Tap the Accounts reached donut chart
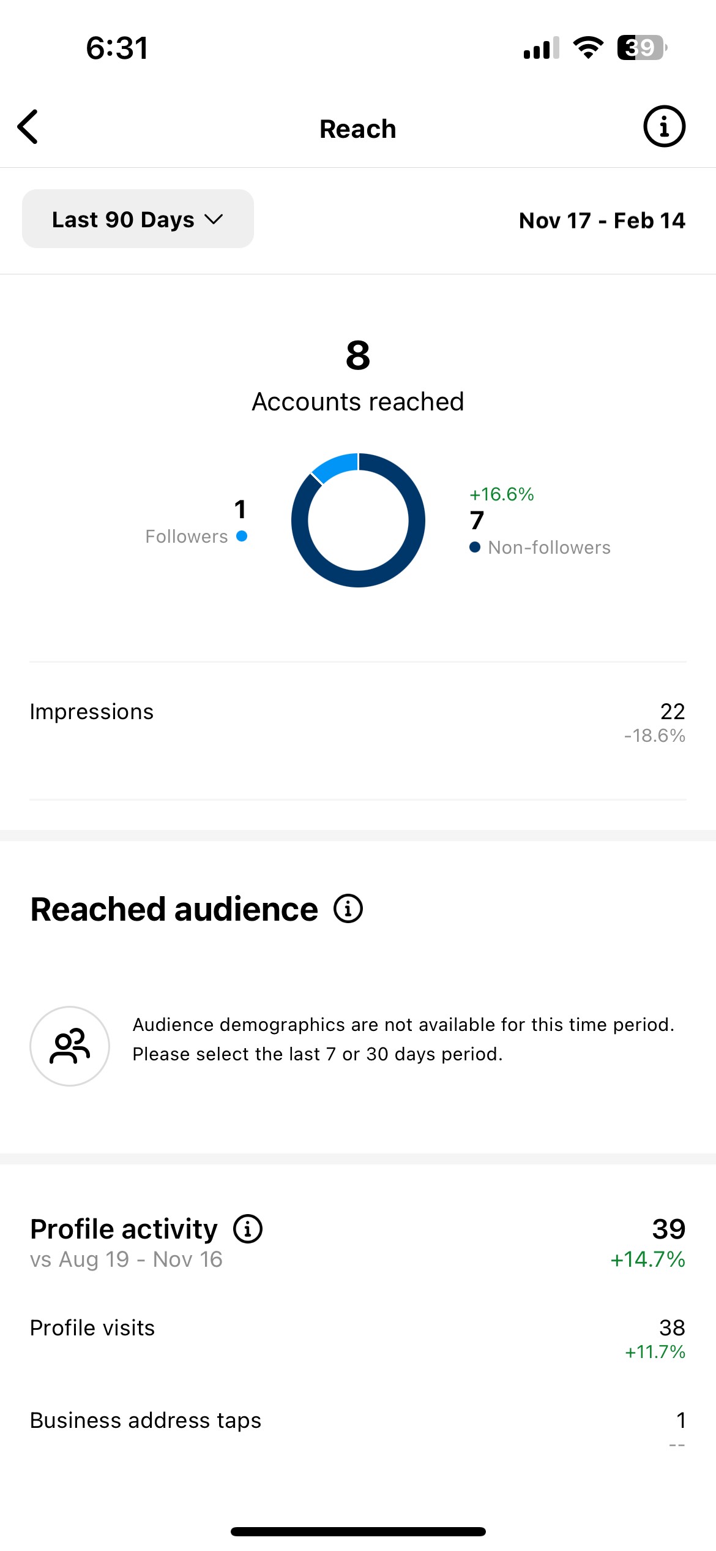The height and width of the screenshot is (1551, 716). pos(358,520)
